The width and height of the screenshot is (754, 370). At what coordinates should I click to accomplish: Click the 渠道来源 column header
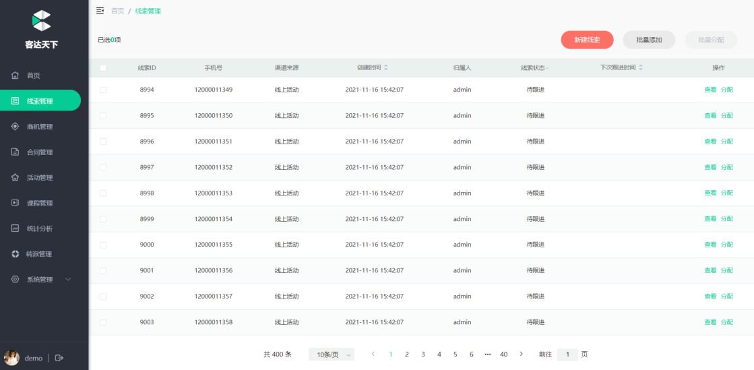pyautogui.click(x=286, y=68)
